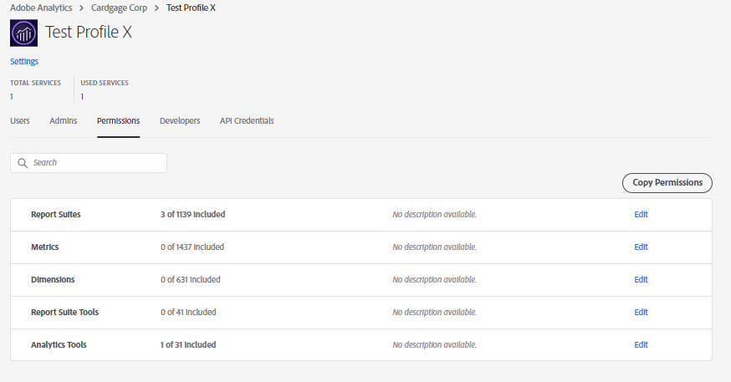Click Edit for Dimensions
The width and height of the screenshot is (731, 382).
pos(641,280)
